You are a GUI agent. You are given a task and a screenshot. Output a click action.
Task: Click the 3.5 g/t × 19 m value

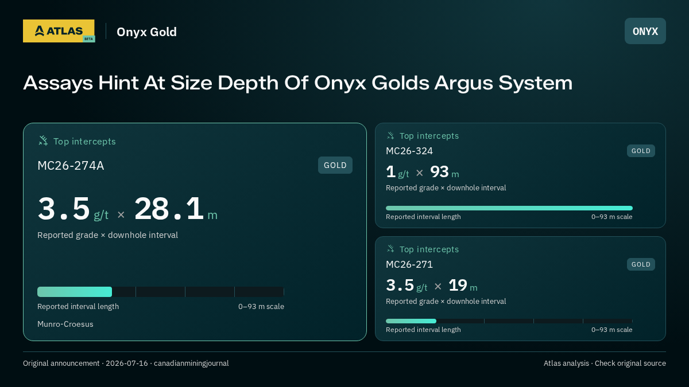tap(432, 285)
